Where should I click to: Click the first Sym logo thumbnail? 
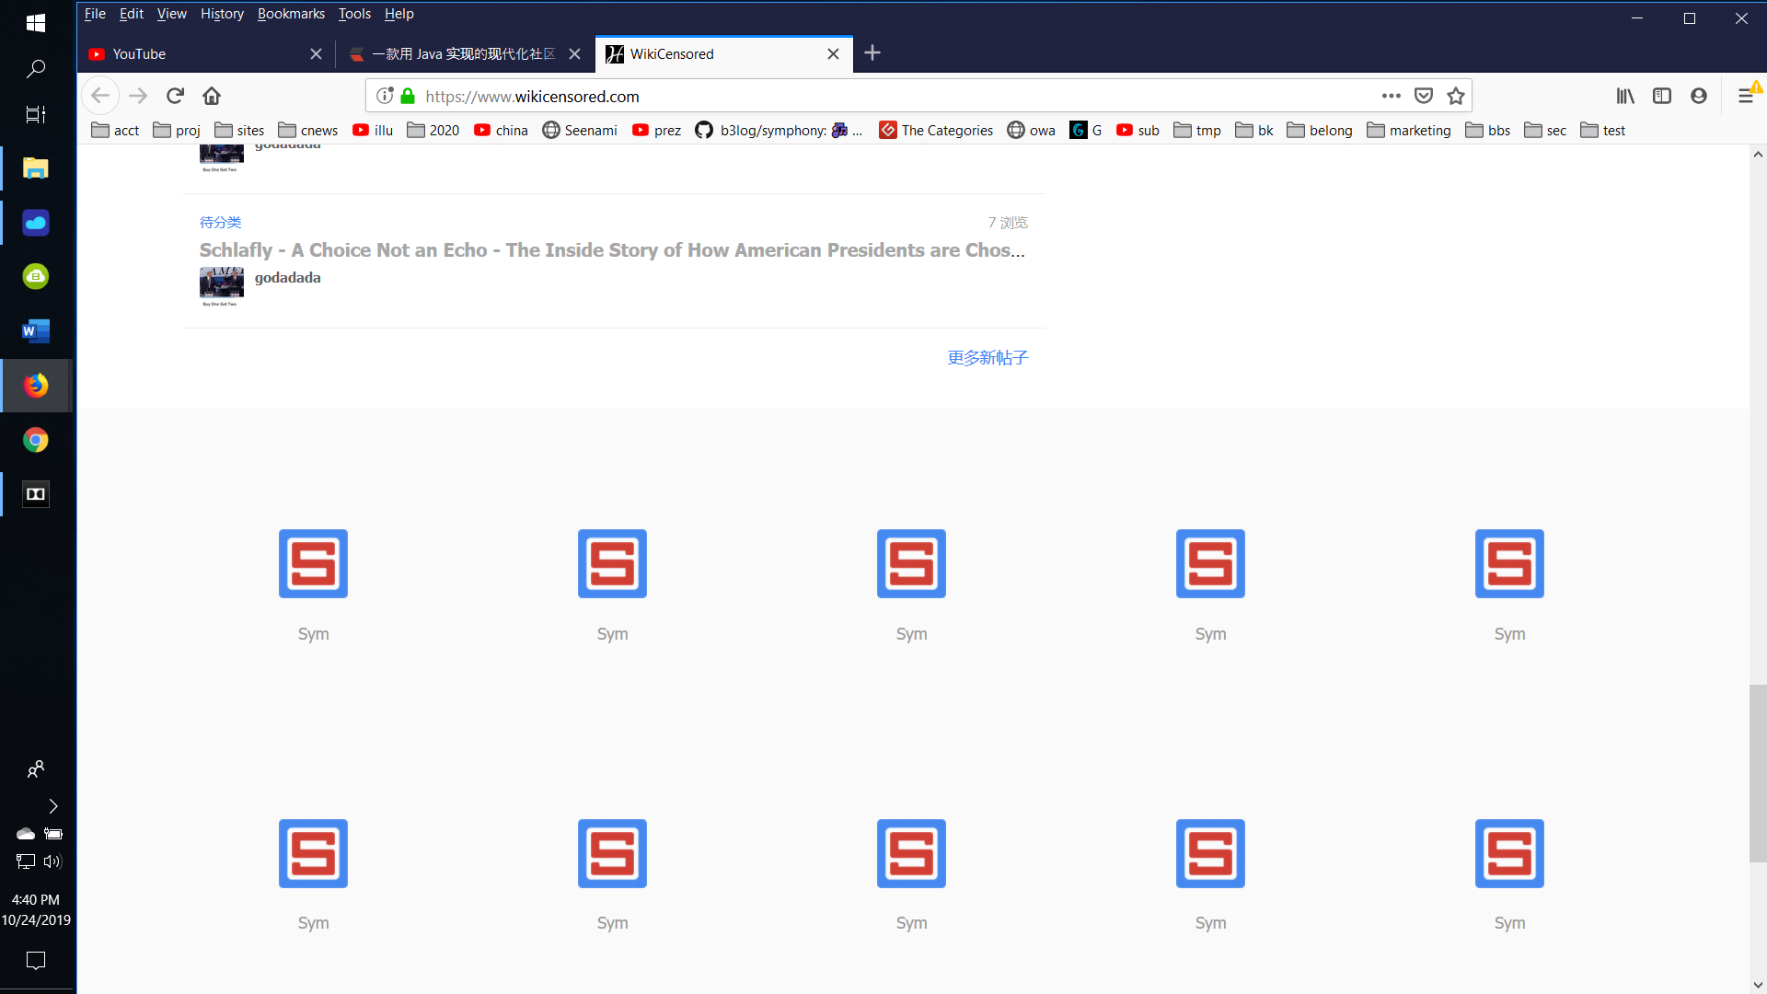[x=313, y=563]
